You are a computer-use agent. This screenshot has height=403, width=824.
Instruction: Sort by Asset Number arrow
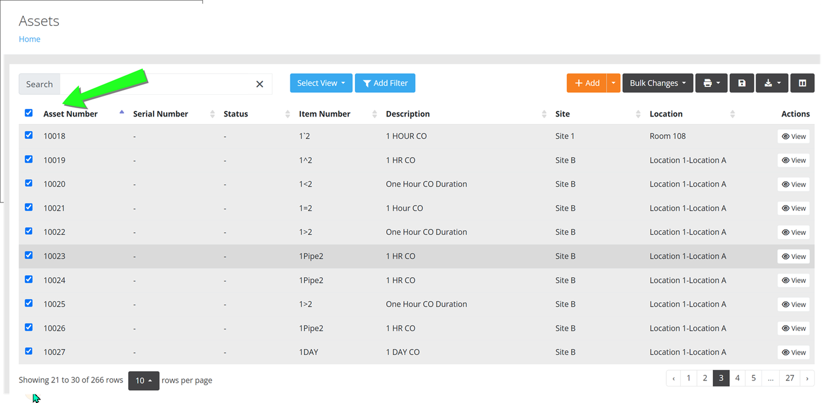point(122,112)
